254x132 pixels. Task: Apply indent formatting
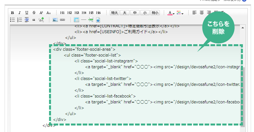click(x=27, y=20)
